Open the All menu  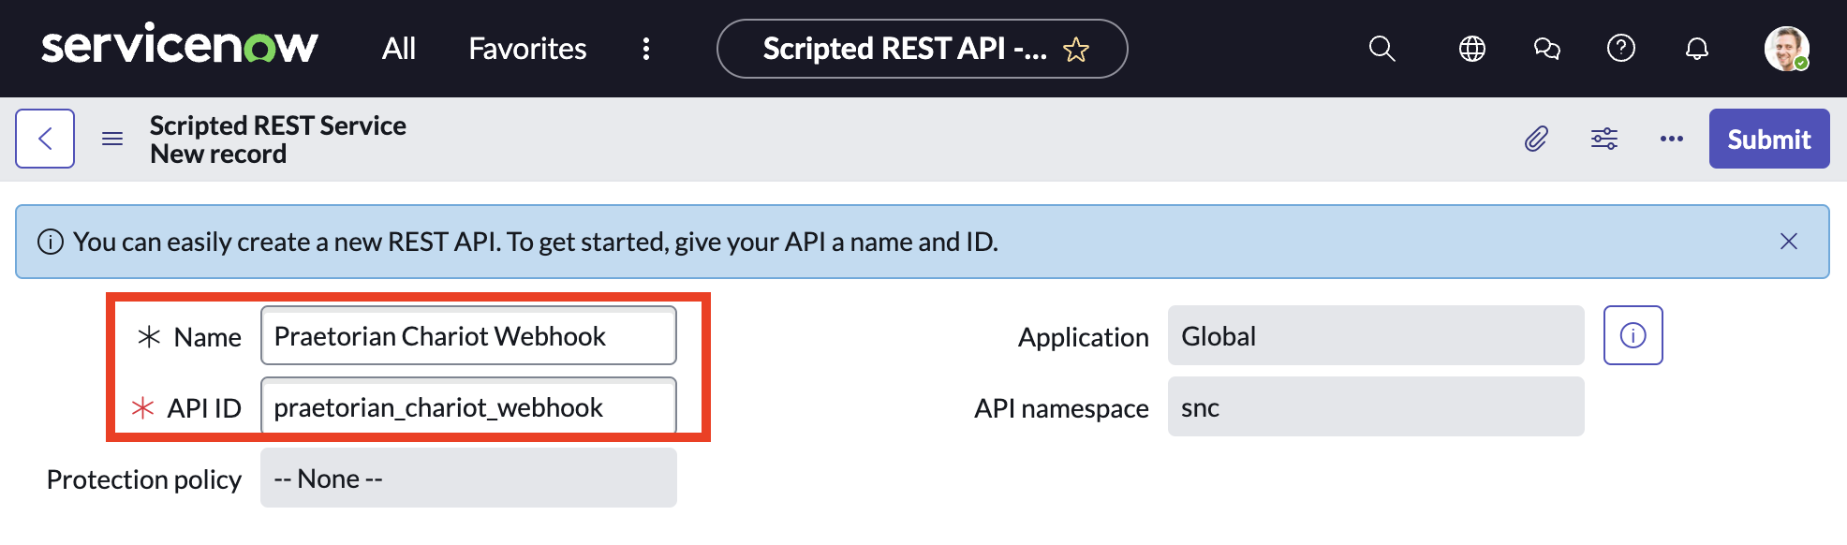tap(399, 49)
